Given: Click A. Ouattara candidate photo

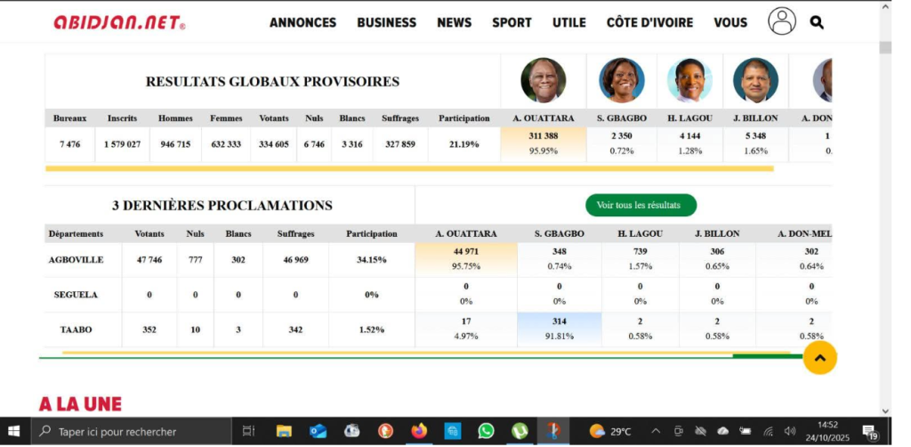Looking at the screenshot, I should pos(544,80).
